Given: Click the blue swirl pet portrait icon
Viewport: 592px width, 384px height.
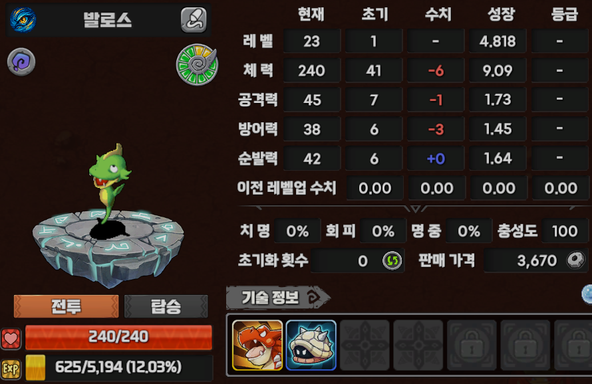Looking at the screenshot, I should [x=23, y=20].
